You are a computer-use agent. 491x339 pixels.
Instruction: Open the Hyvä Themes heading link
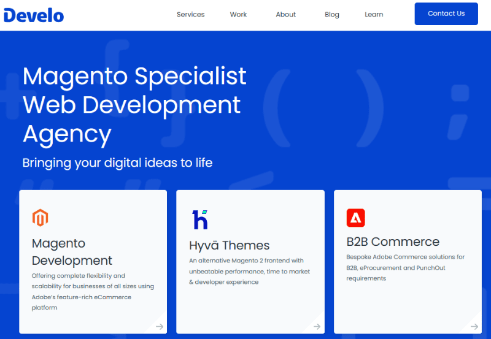[229, 245]
